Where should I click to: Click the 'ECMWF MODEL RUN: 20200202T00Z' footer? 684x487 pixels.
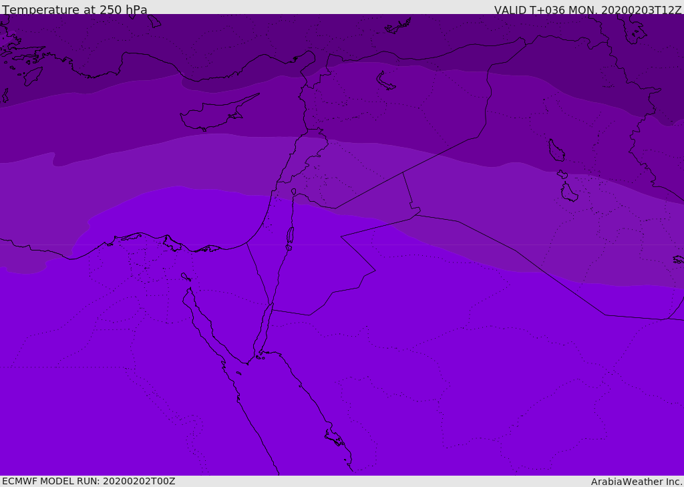(x=89, y=481)
